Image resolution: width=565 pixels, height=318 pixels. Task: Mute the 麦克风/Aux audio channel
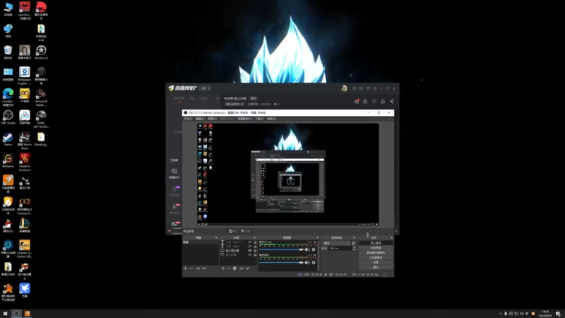click(x=307, y=249)
